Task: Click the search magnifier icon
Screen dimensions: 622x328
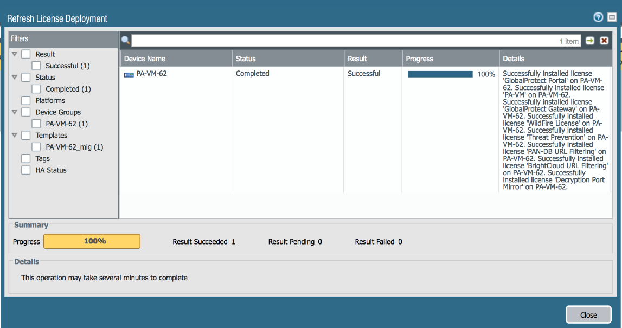Action: (126, 41)
